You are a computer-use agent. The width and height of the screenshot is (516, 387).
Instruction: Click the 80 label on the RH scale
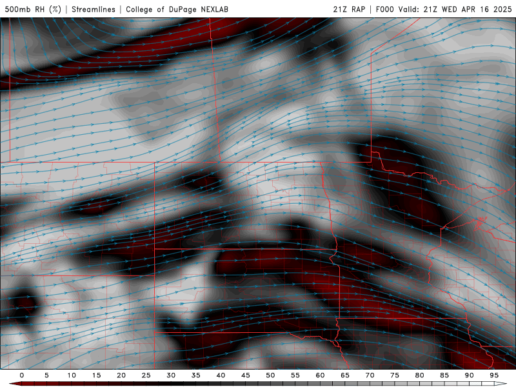[x=419, y=375]
